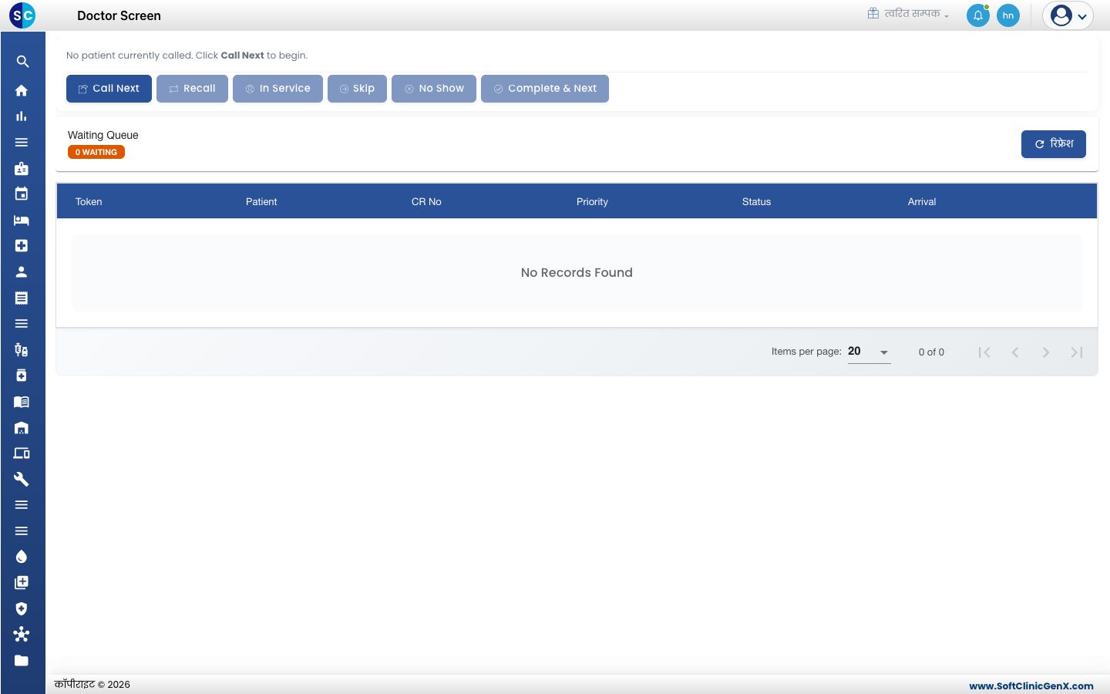Select the ID badge icon in the sidebar
Screen dimensions: 1110x694
pyautogui.click(x=22, y=168)
